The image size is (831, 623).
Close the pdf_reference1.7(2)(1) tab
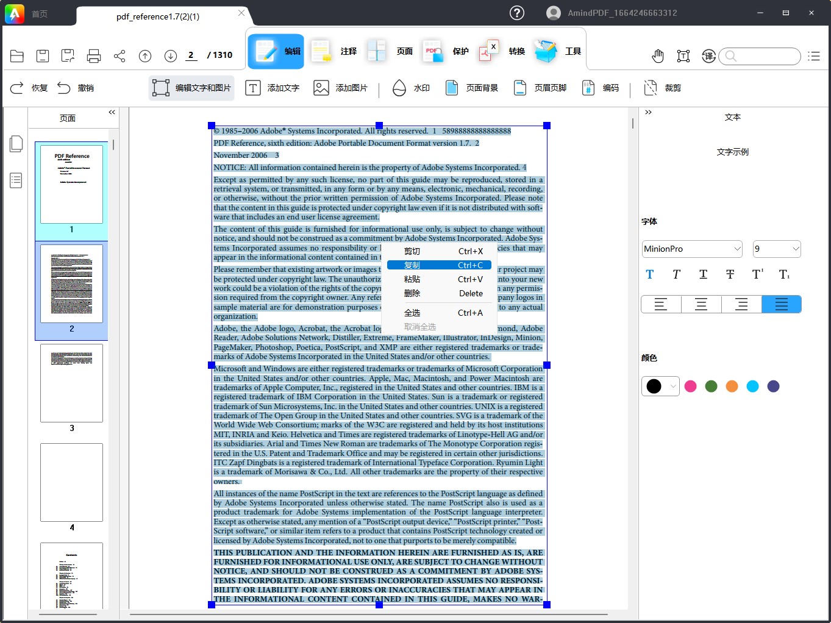241,13
